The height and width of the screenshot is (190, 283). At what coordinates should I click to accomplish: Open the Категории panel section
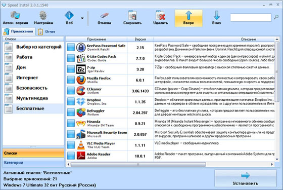click(x=33, y=163)
